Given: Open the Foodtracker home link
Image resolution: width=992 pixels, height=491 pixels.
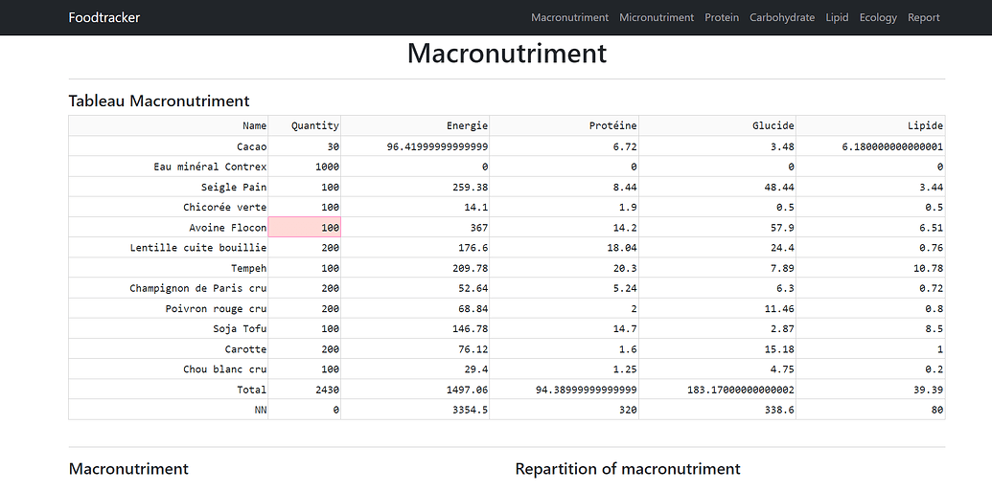Looking at the screenshot, I should [104, 17].
